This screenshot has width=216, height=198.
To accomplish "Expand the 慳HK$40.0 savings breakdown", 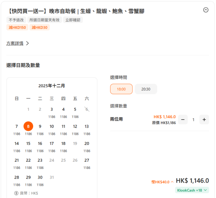I will pyautogui.click(x=162, y=182).
